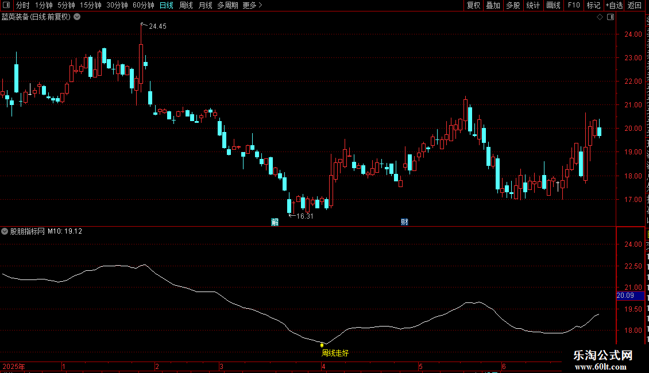The image size is (649, 373).
Task: Open the 复权 adjustment menu
Action: (473, 5)
